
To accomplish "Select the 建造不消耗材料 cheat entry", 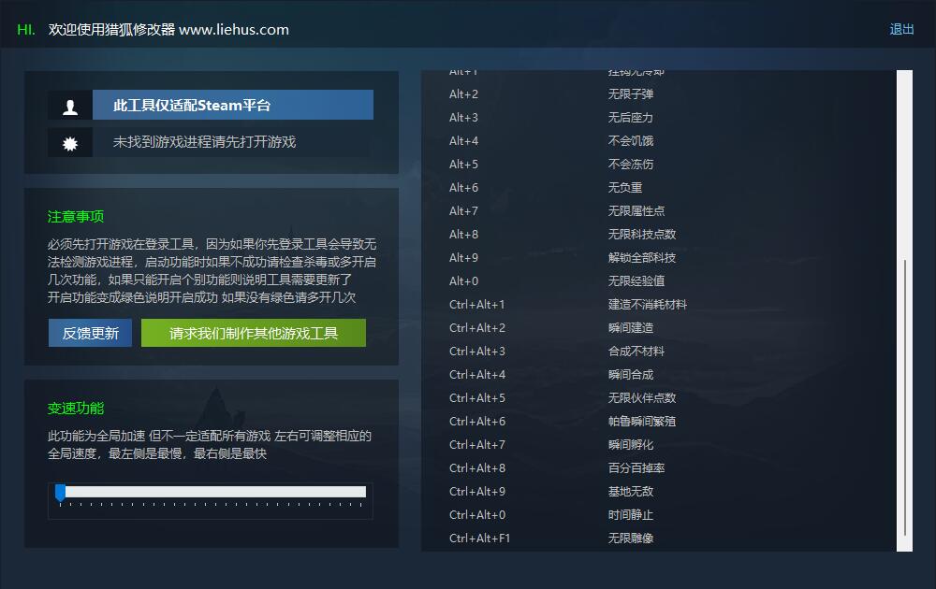I will click(x=648, y=305).
